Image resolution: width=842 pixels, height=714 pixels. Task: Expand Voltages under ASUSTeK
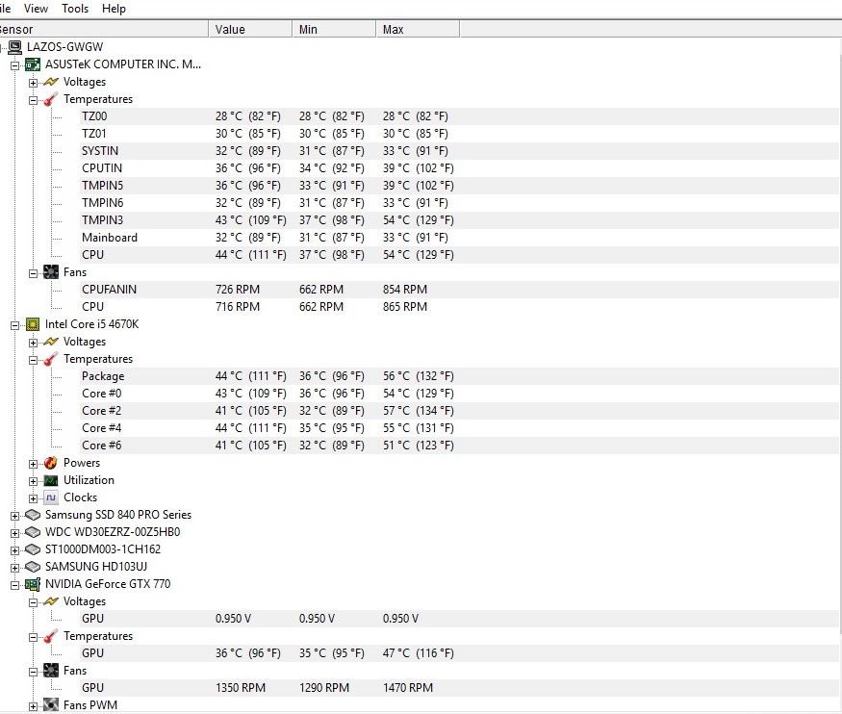pos(34,83)
